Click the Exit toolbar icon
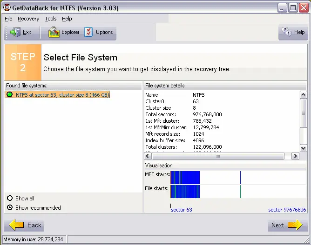The height and width of the screenshot is (245, 311). tap(15, 32)
